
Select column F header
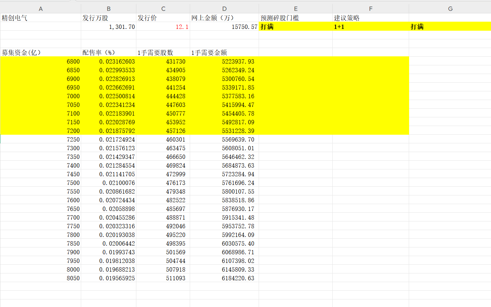coord(371,9)
